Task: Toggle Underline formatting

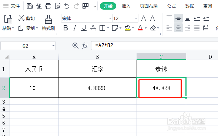Action: pyautogui.click(x=84, y=28)
